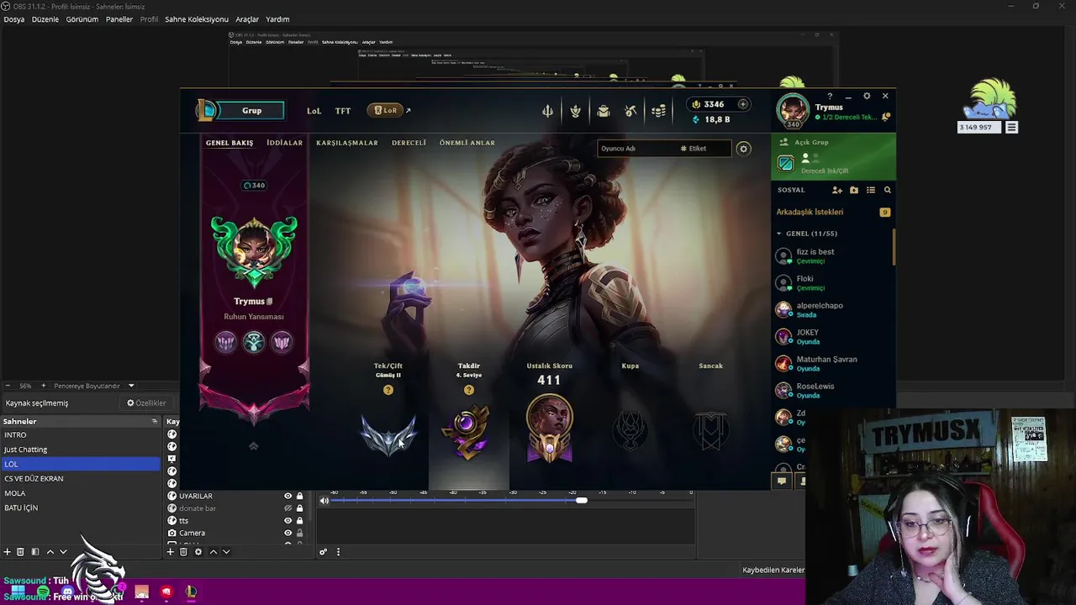Click the Trymus profile avatar
This screenshot has width=1076, height=605.
click(793, 109)
